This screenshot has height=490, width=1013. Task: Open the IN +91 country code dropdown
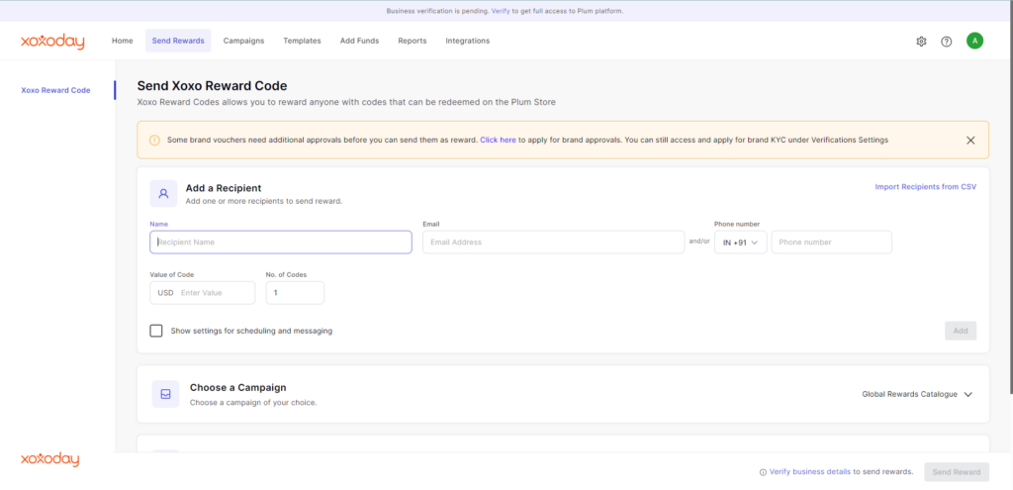click(x=740, y=243)
